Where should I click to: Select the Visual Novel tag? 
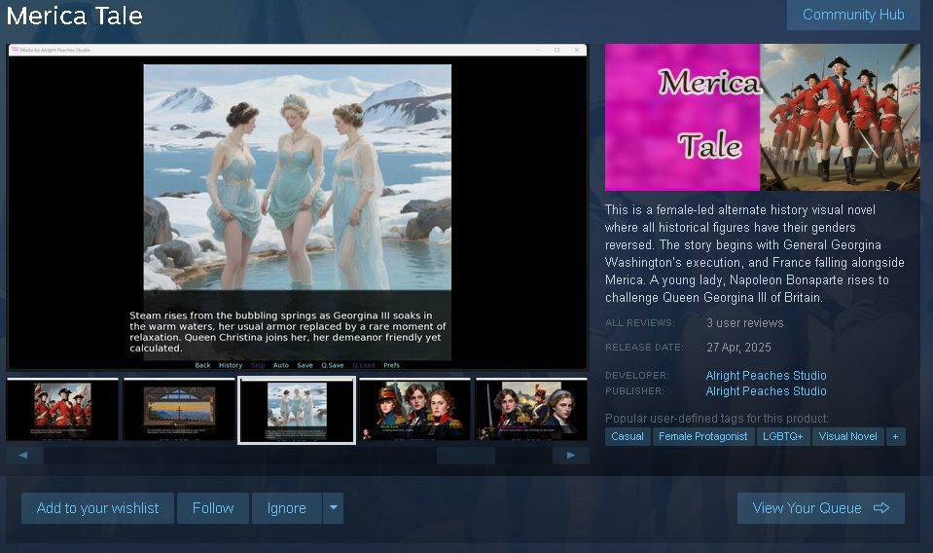coord(848,436)
